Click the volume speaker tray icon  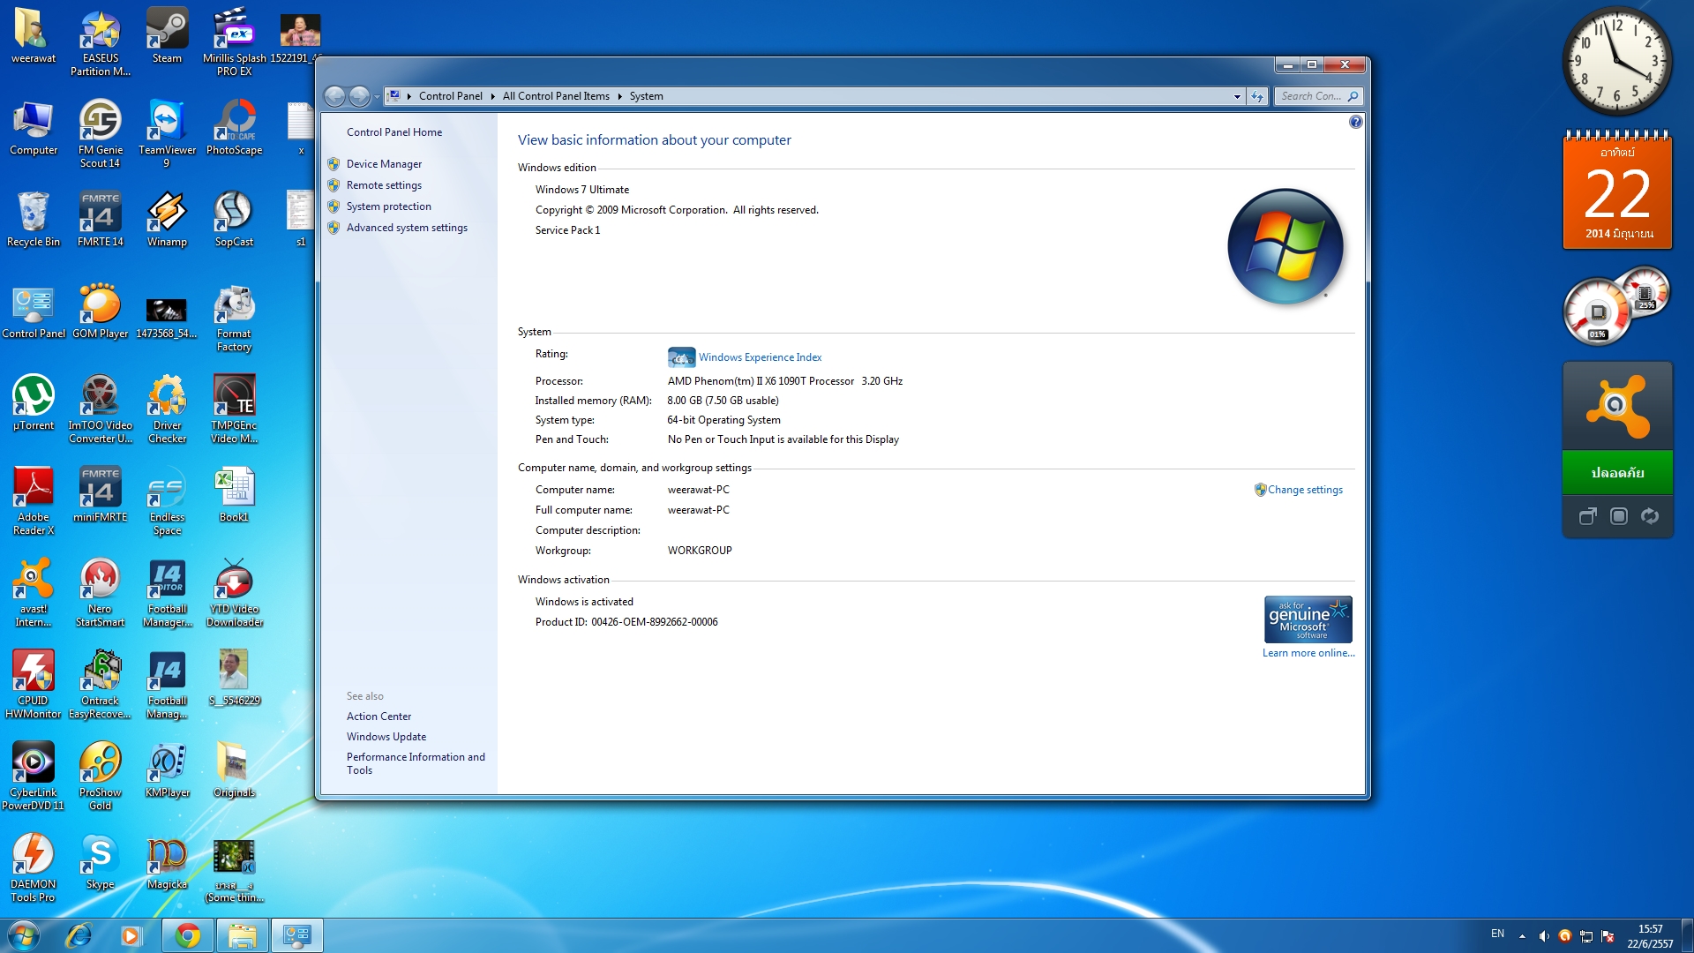click(x=1543, y=935)
